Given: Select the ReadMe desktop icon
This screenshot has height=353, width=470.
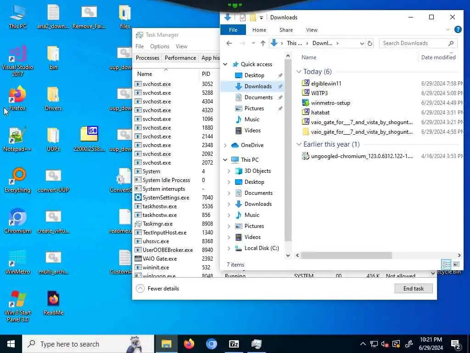Looking at the screenshot, I should point(53,302).
